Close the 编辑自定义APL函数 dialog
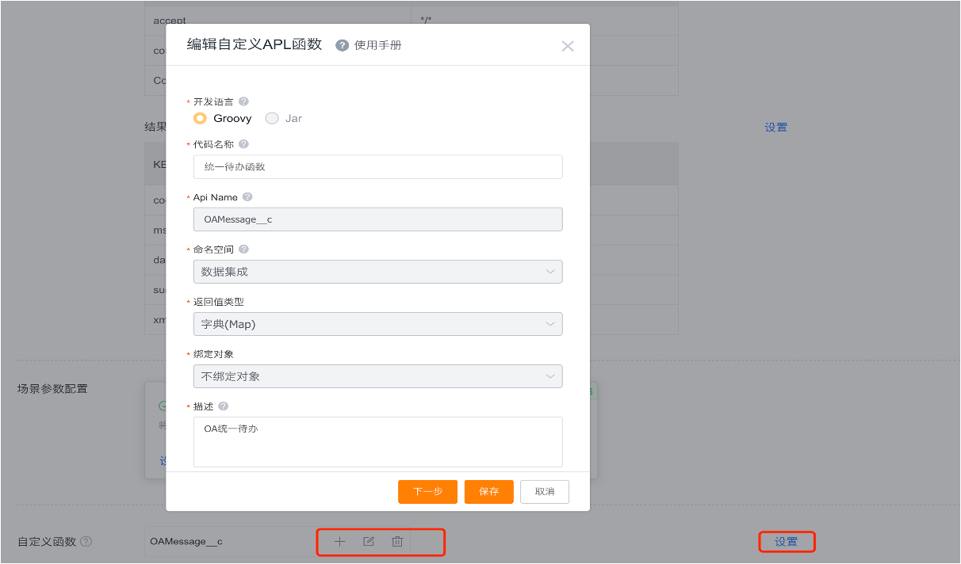The image size is (961, 564). tap(568, 46)
